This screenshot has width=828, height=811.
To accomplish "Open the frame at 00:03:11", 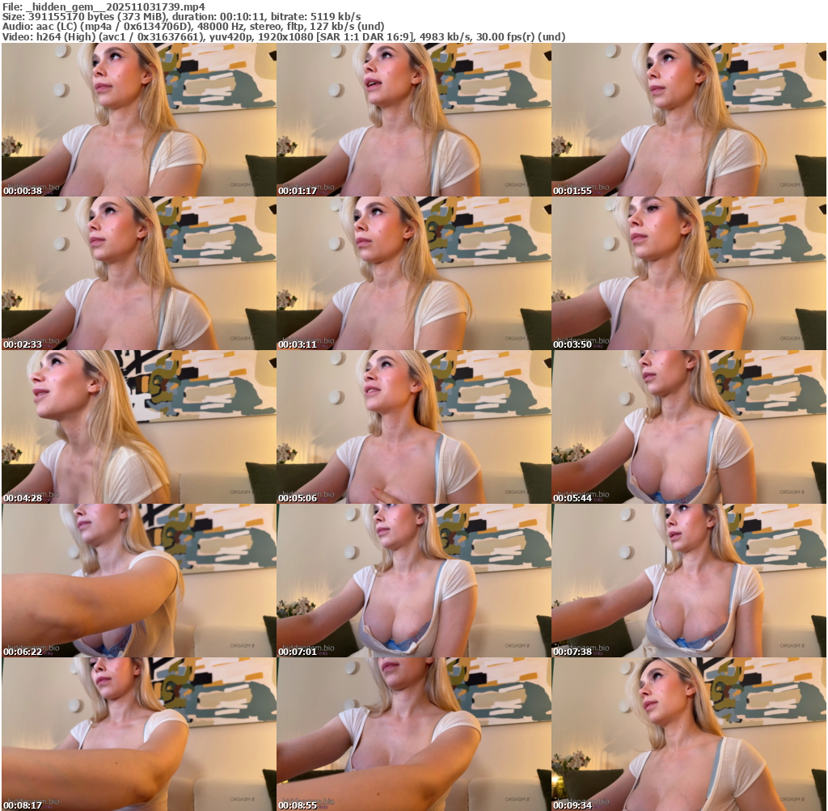I will pyautogui.click(x=413, y=273).
